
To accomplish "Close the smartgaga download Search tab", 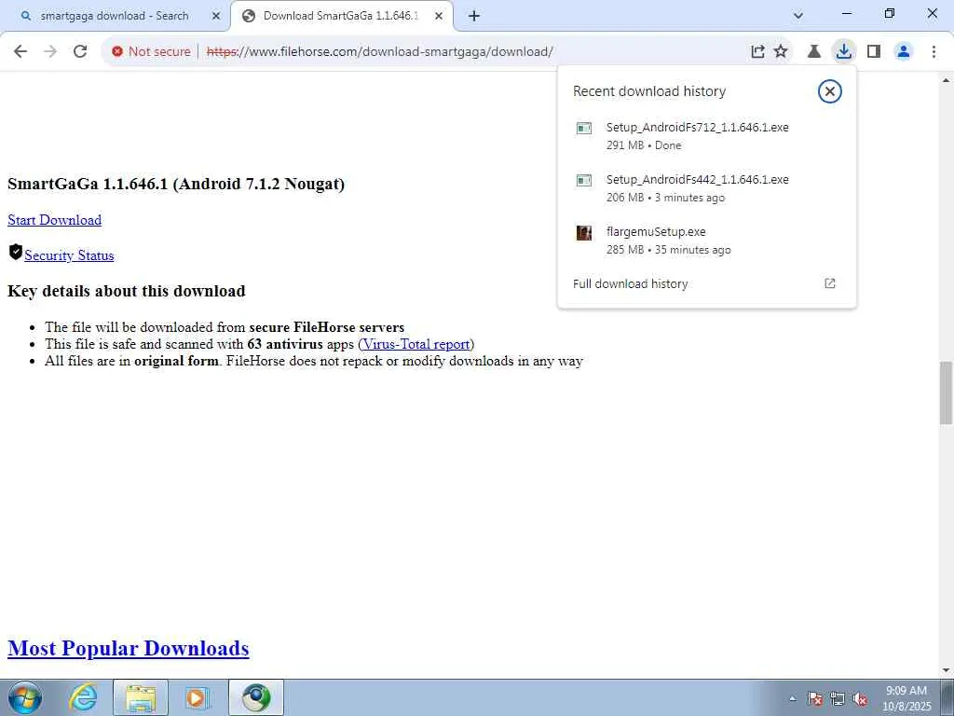I will 216,16.
